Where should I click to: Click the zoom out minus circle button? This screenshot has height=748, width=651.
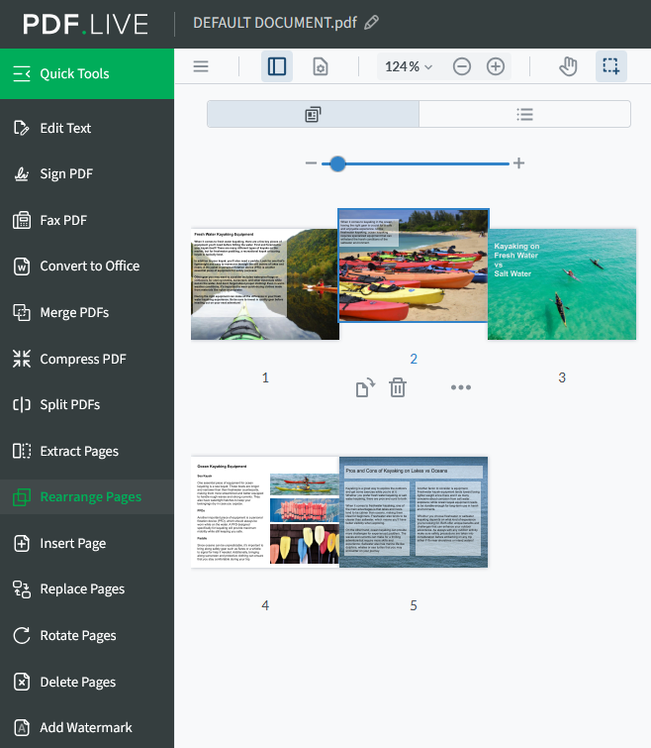[462, 66]
